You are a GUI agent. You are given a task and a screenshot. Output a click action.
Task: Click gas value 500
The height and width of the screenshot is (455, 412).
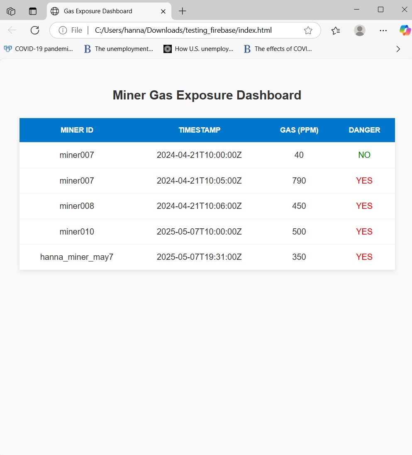(299, 232)
